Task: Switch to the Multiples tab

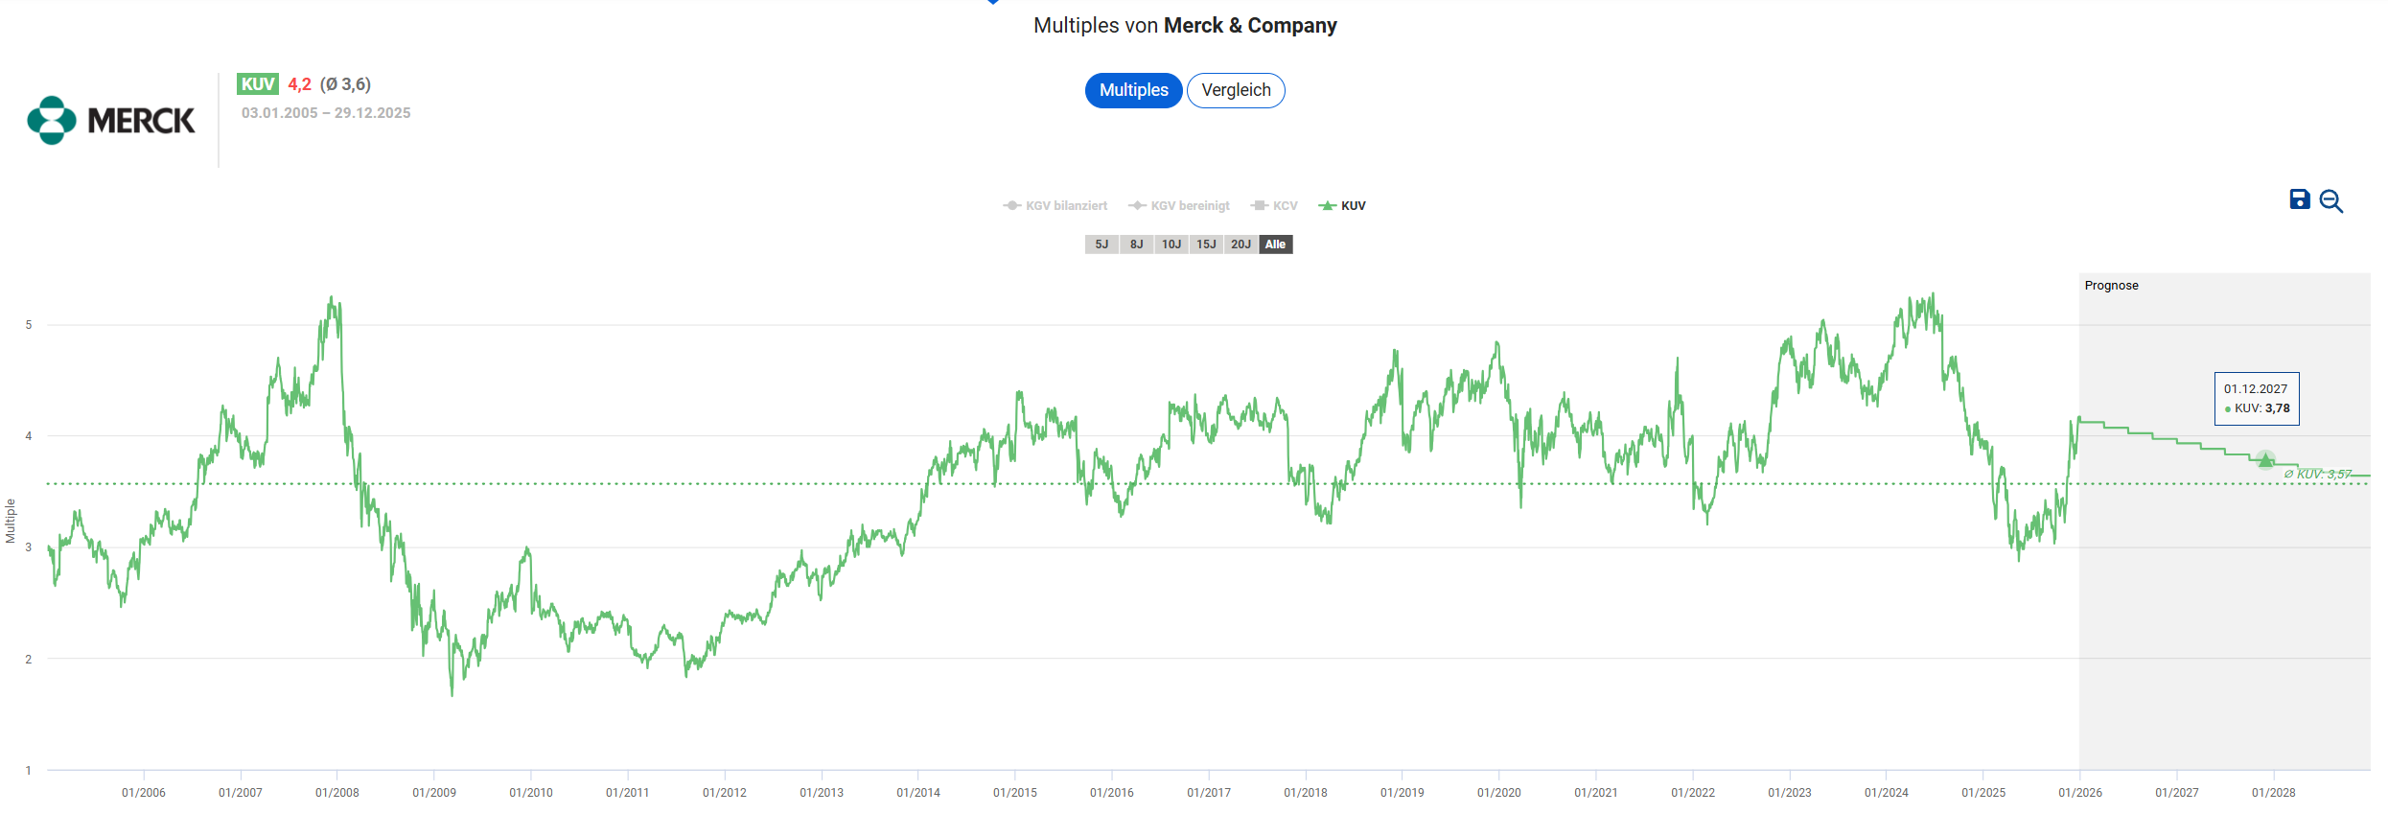Action: click(x=1133, y=90)
